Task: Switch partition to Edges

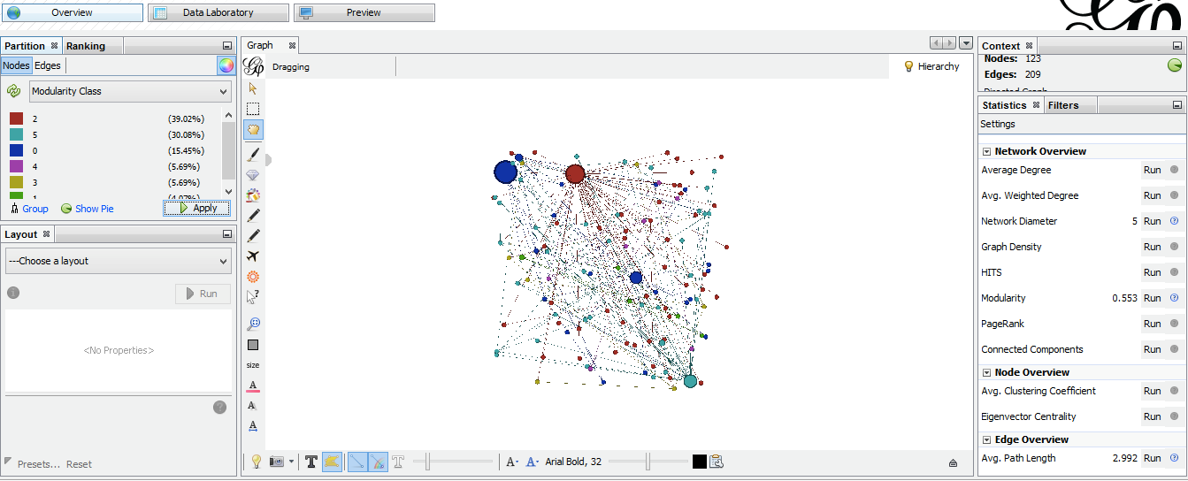Action: tap(48, 65)
